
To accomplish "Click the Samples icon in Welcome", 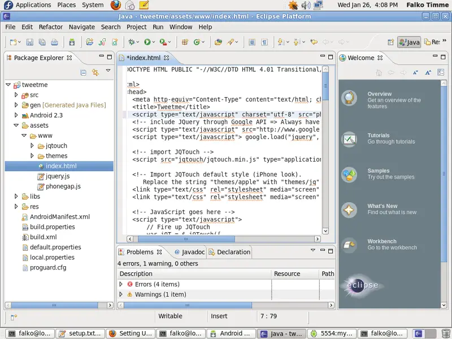I will [x=349, y=175].
